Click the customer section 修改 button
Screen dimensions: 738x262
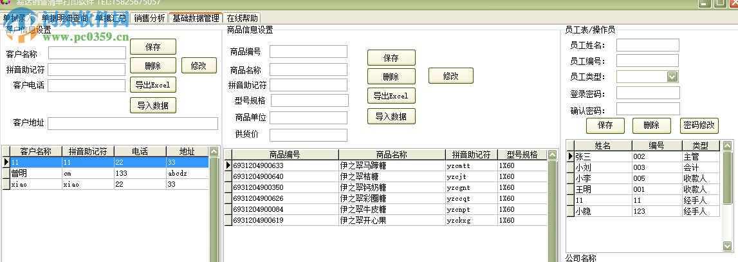tap(199, 66)
